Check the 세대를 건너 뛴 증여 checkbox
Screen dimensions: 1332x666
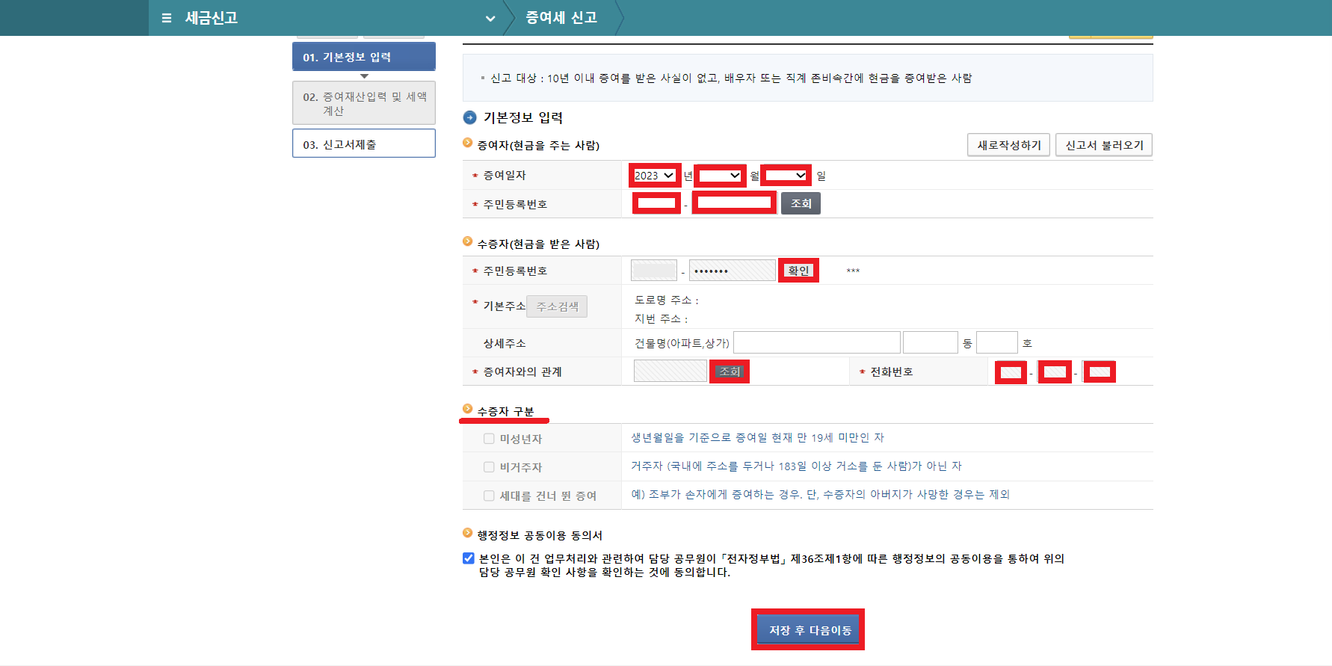tap(489, 496)
